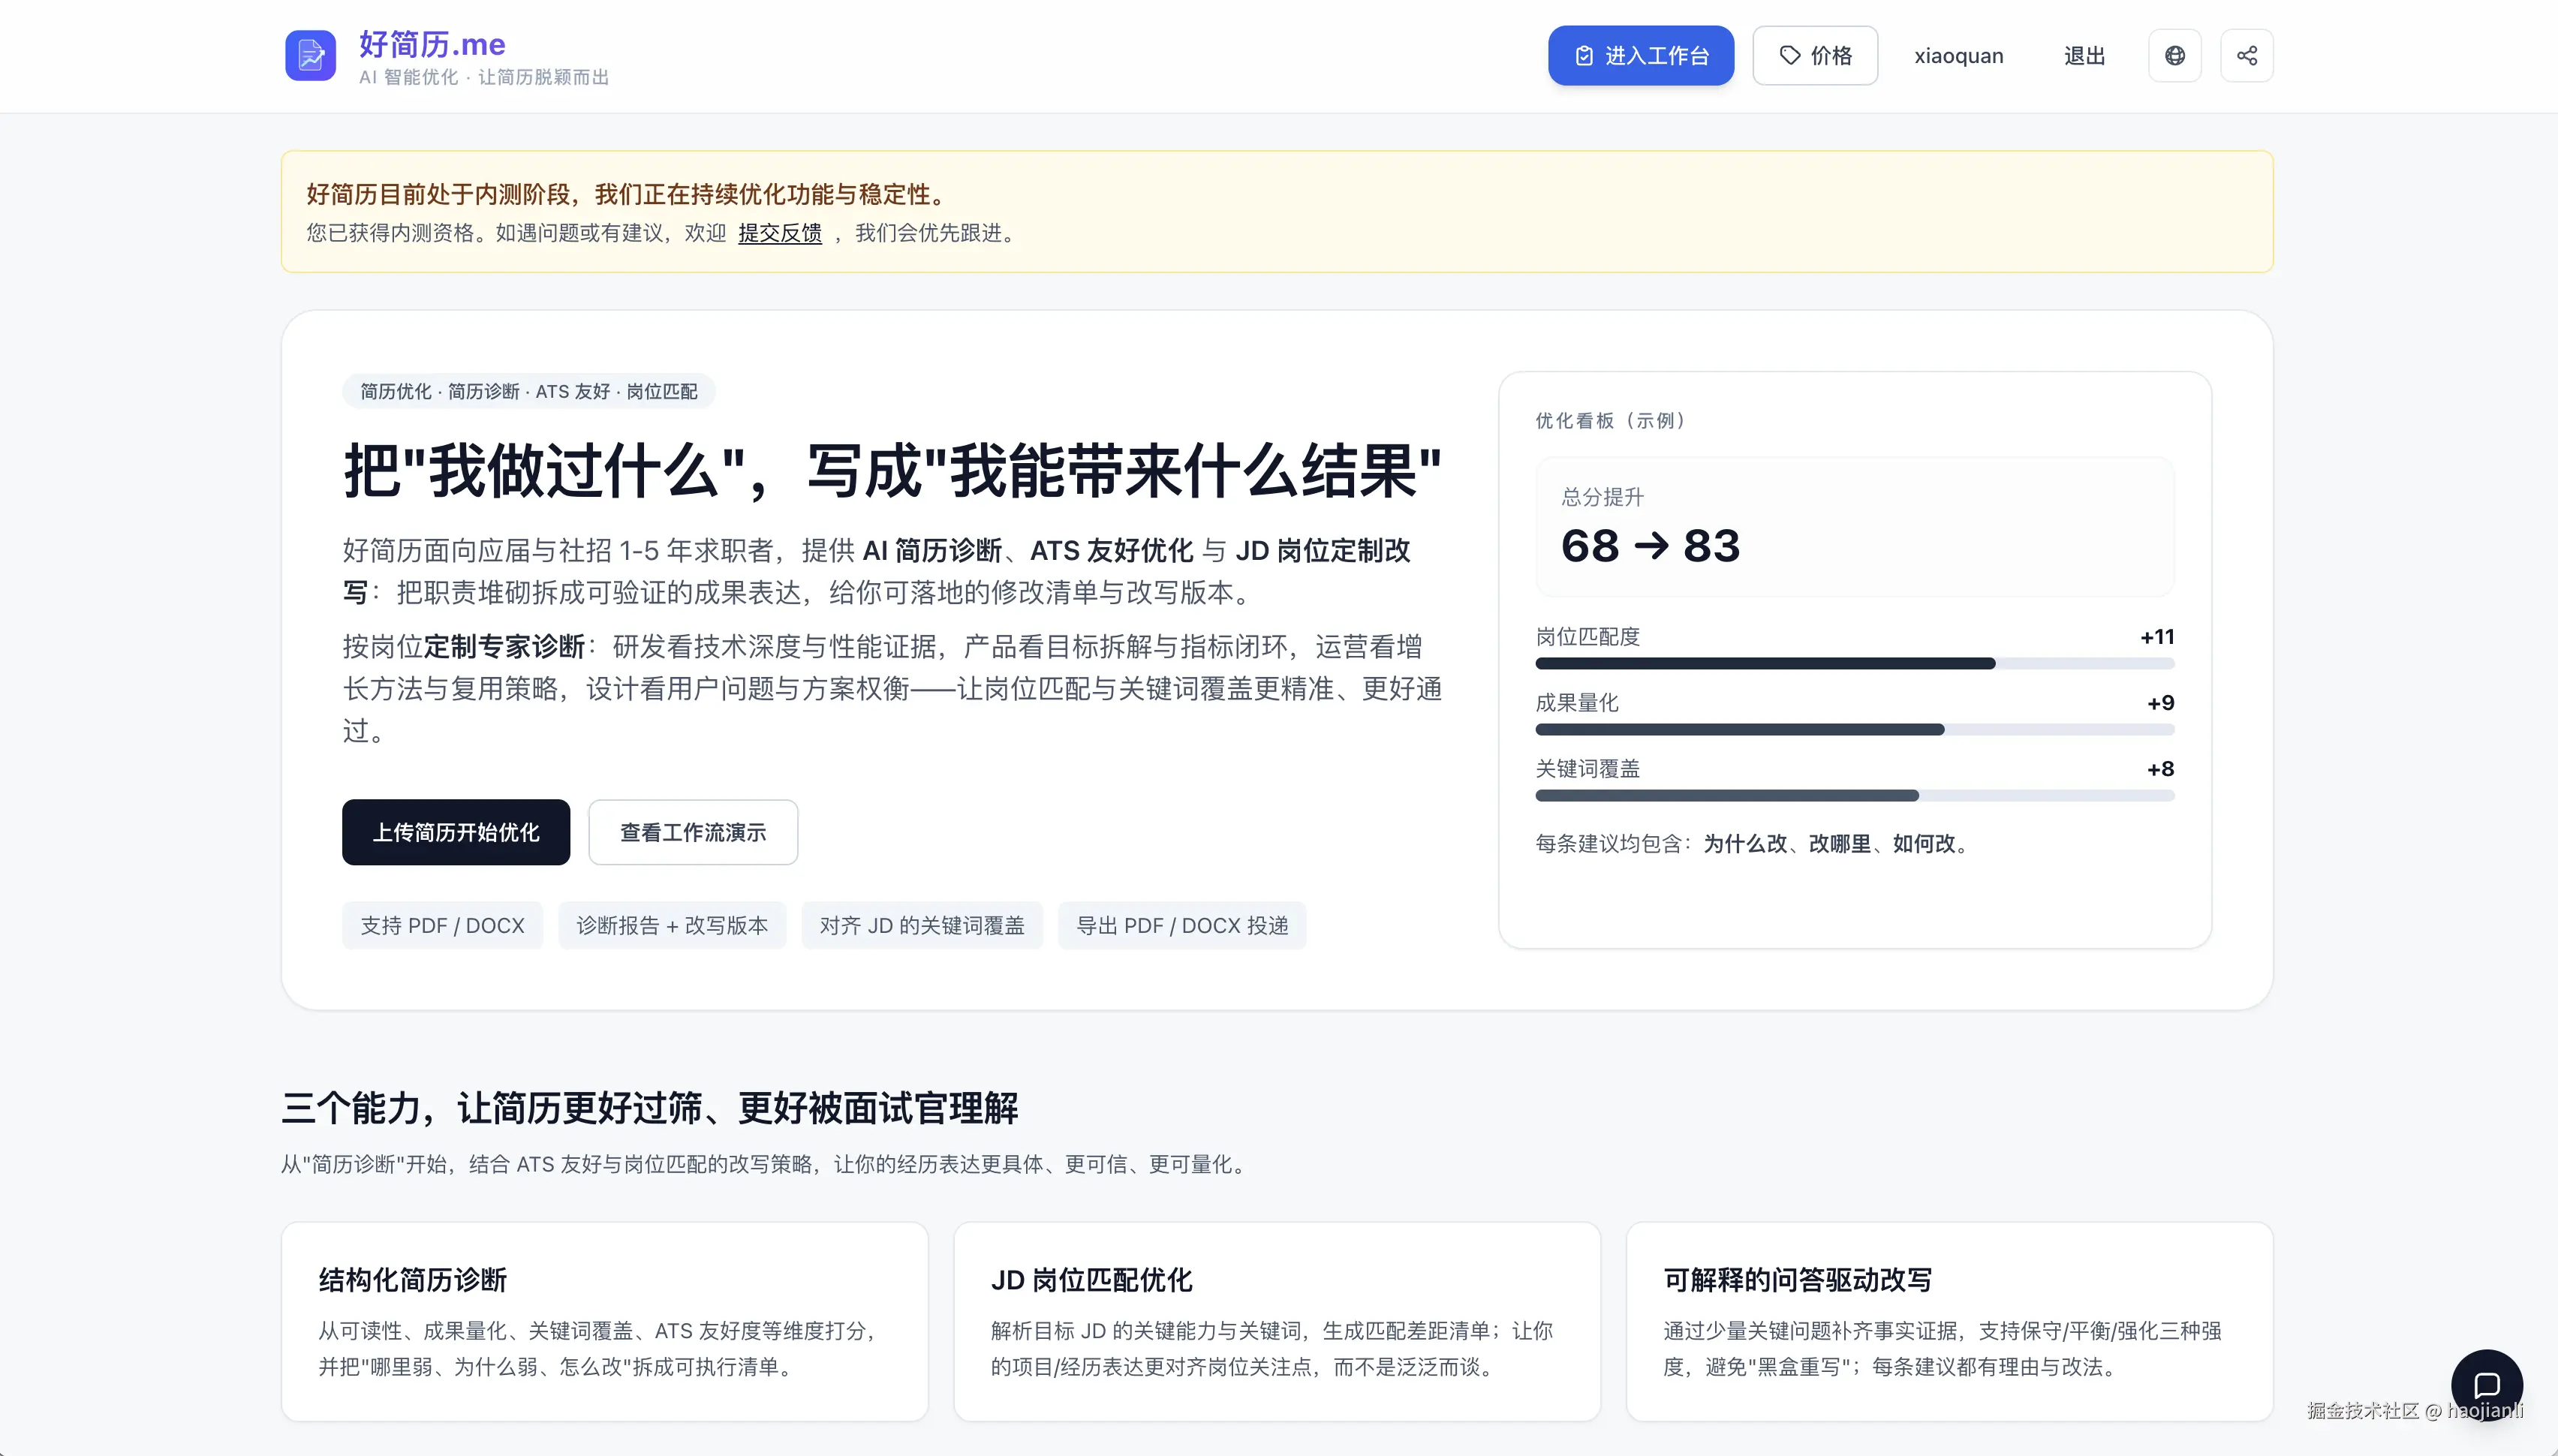
Task: Open the floating chat bubble at bottom right
Action: click(2489, 1385)
